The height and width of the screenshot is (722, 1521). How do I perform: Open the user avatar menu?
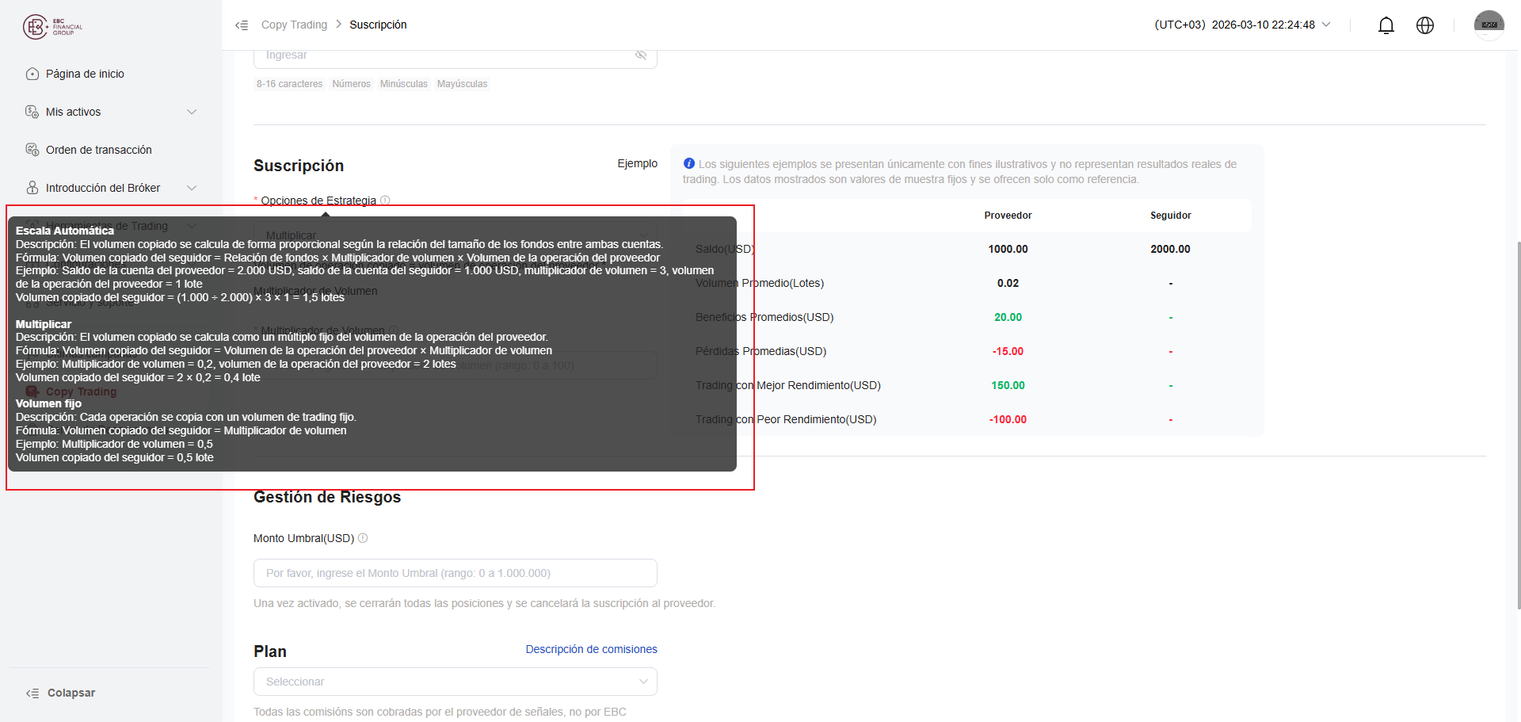point(1489,25)
